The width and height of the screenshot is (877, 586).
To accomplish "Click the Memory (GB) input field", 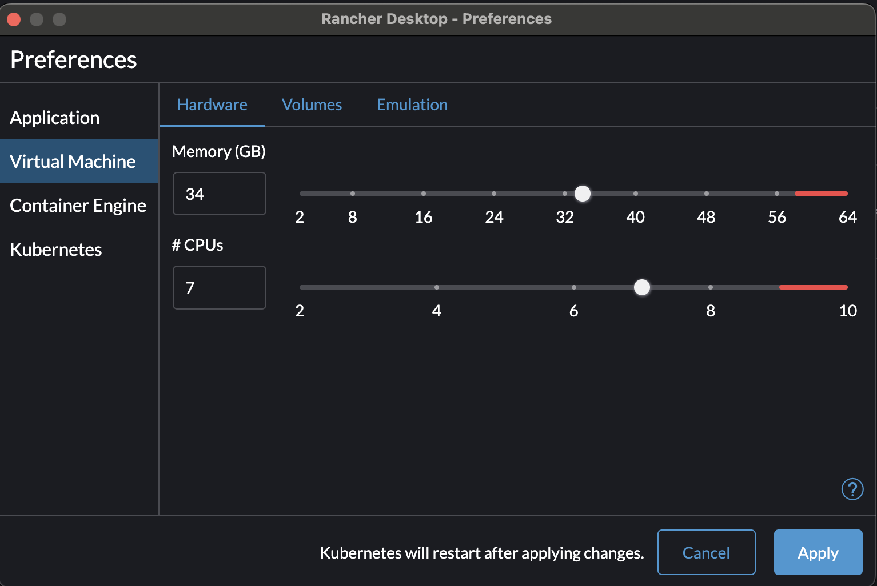I will [219, 194].
